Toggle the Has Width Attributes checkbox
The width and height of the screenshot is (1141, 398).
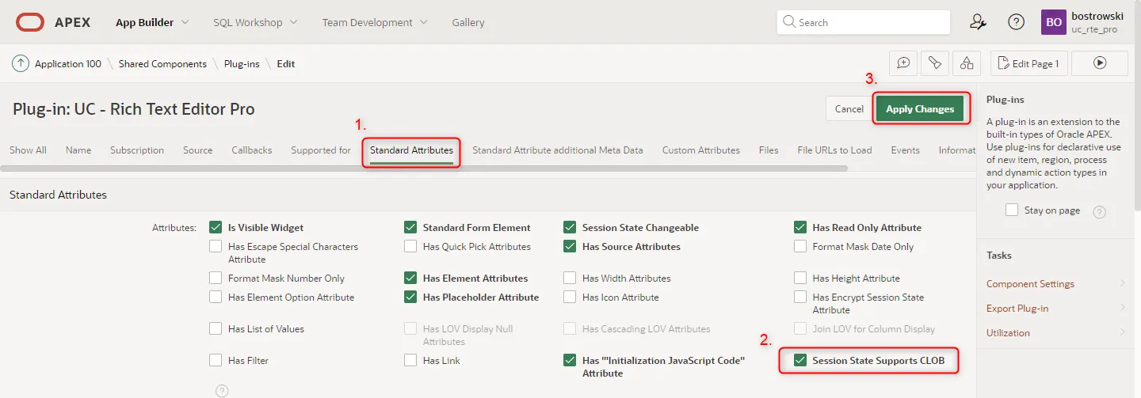[570, 279]
